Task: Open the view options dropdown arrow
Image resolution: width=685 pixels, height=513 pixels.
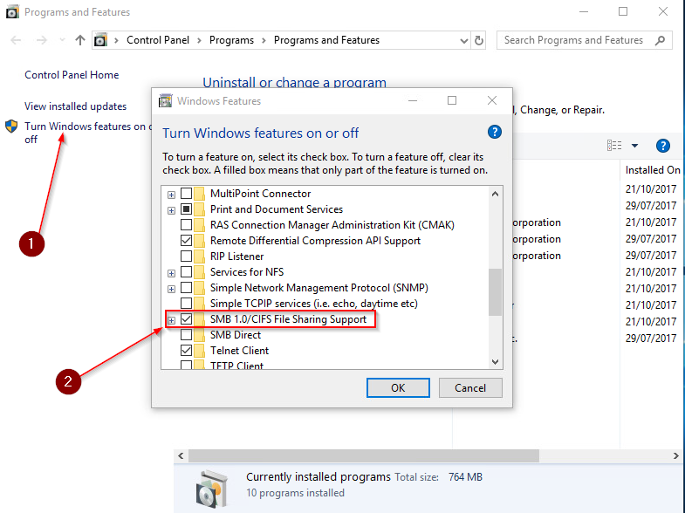Action: click(634, 146)
